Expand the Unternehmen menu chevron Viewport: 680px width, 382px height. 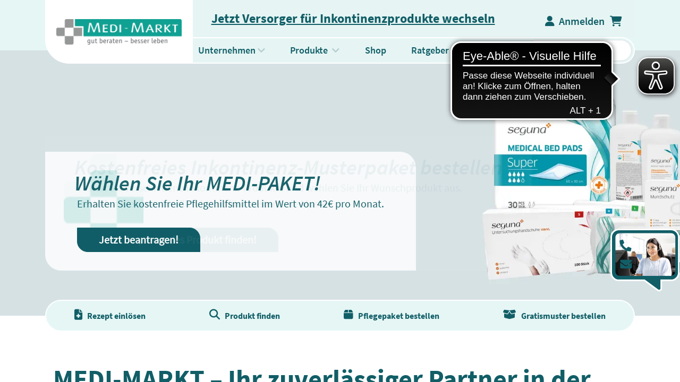coord(261,50)
